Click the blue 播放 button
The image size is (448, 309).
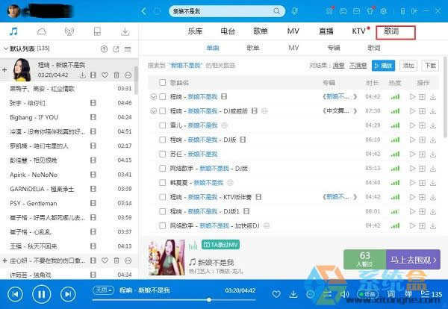coord(384,66)
